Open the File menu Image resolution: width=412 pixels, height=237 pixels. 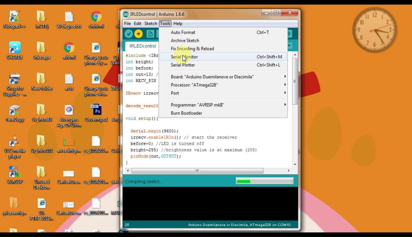[x=127, y=23]
